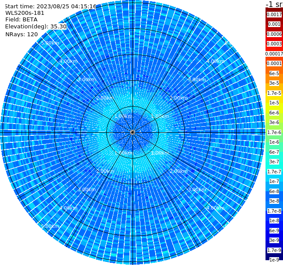Click the 6e-9 colorbar label
The height and width of the screenshot is (265, 283).
274,231
